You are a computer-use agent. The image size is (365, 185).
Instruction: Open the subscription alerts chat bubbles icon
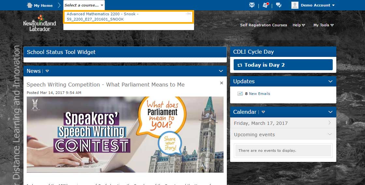(x=279, y=5)
